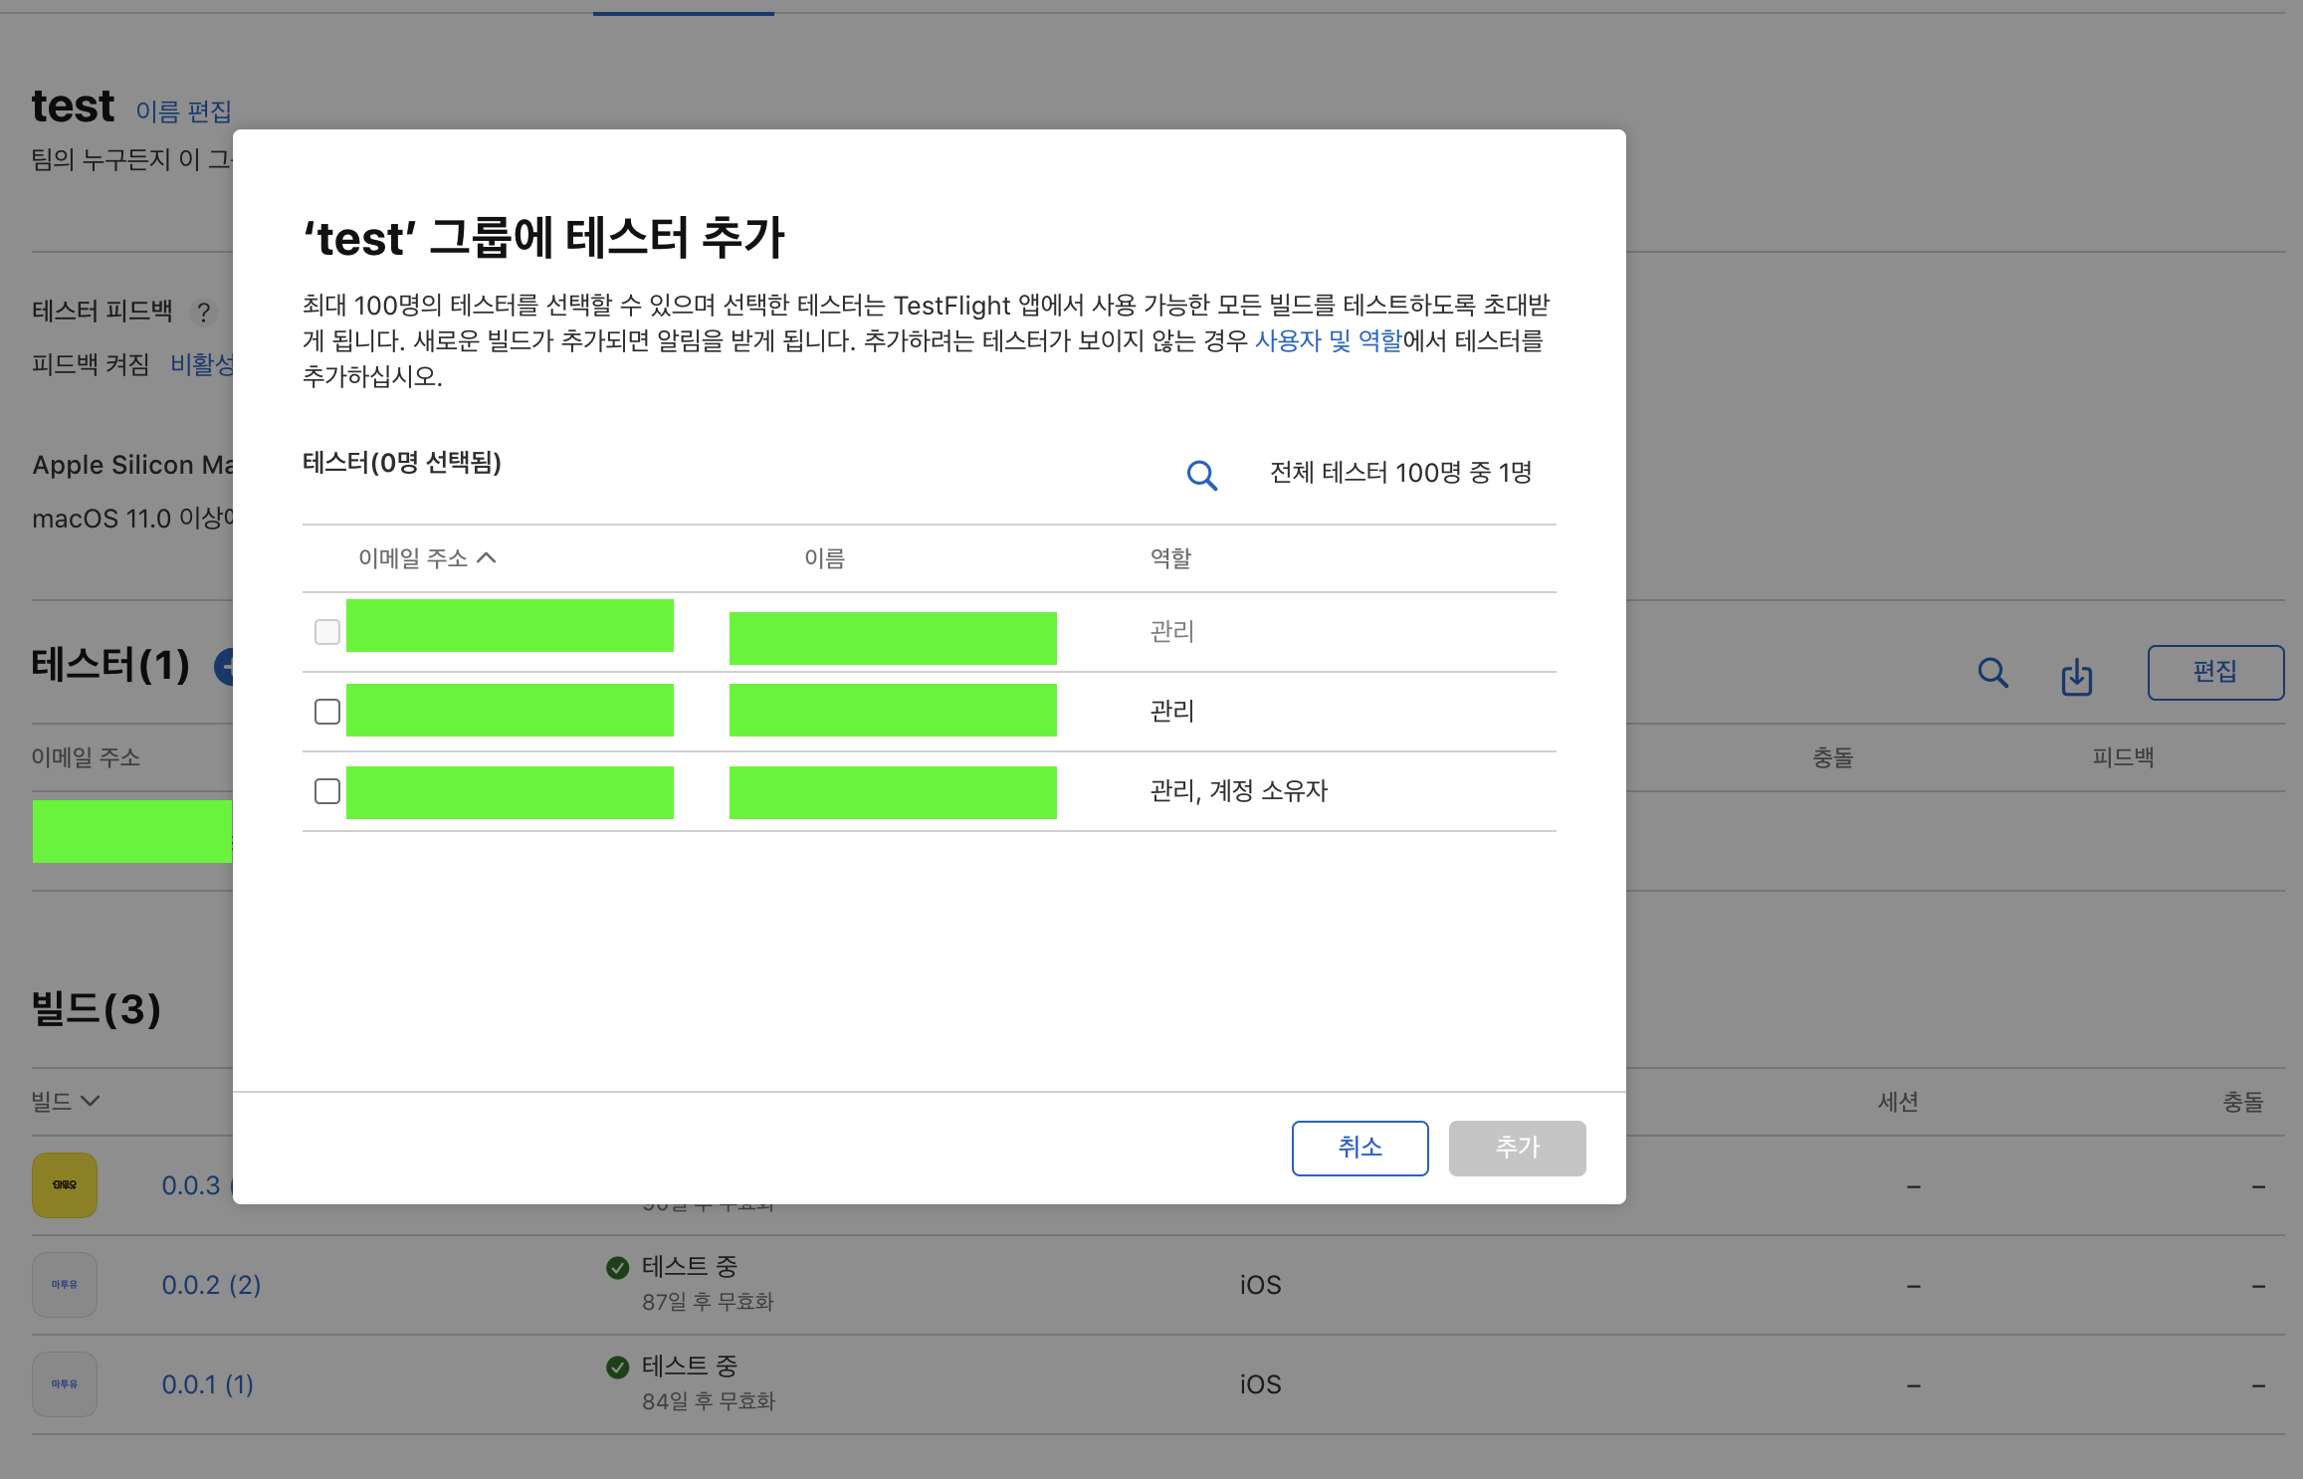Image resolution: width=2303 pixels, height=1479 pixels.
Task: Click the yellow app icon of build 0.0.3
Action: (65, 1184)
